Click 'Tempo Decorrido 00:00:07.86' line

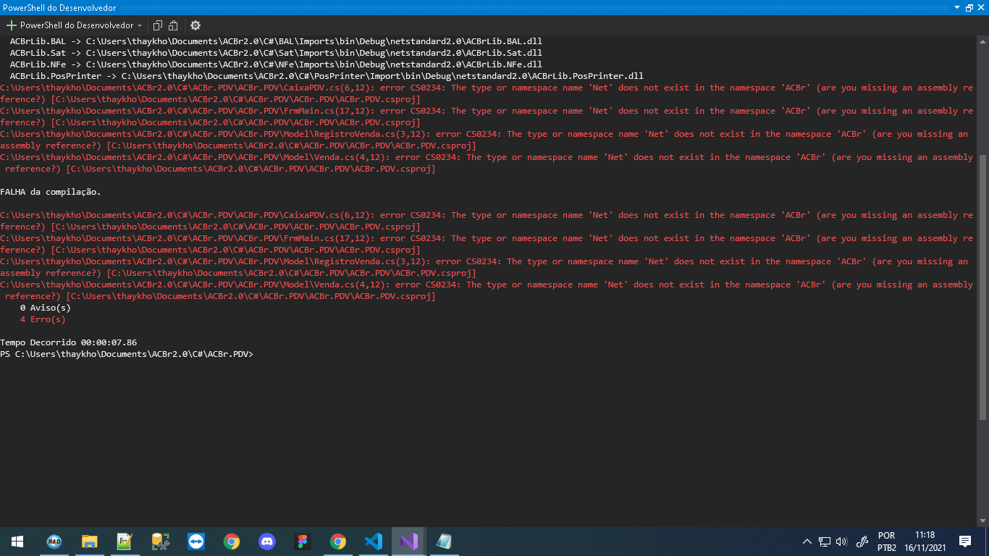point(69,342)
